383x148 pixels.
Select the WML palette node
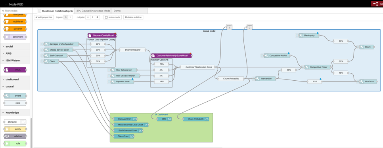coord(15,70)
